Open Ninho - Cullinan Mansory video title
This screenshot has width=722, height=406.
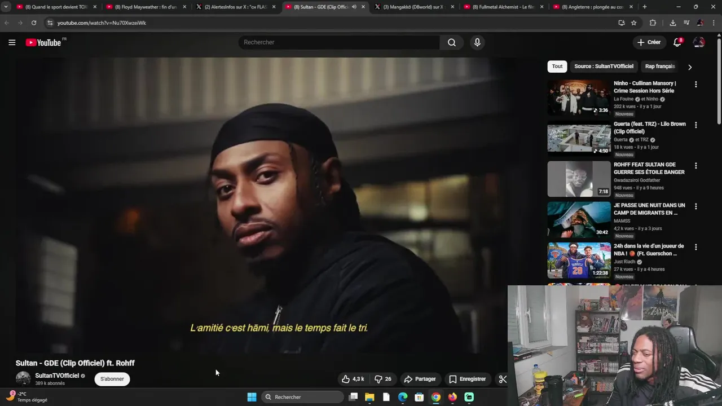tap(645, 87)
